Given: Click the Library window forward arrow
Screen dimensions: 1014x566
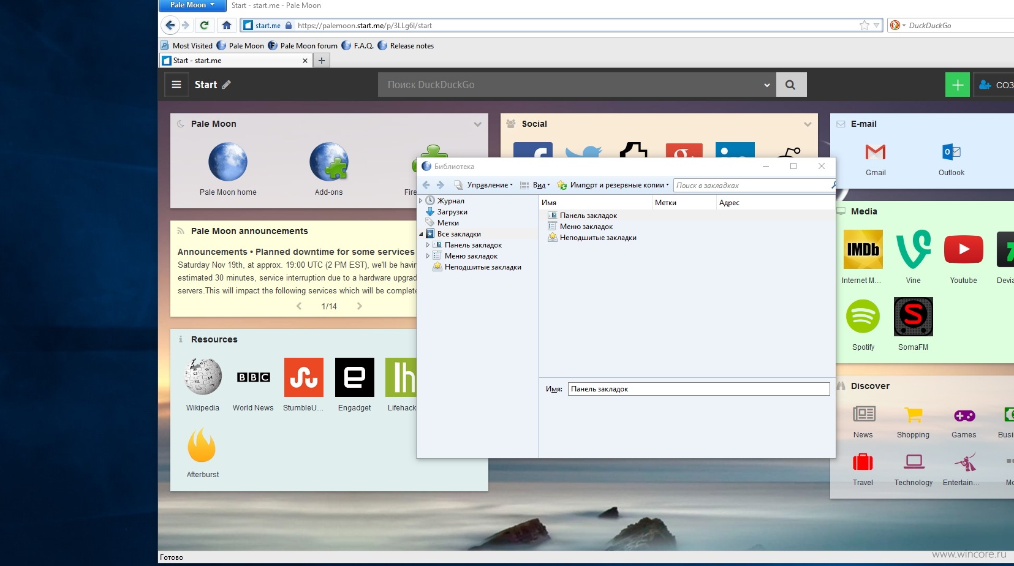Looking at the screenshot, I should (x=440, y=185).
